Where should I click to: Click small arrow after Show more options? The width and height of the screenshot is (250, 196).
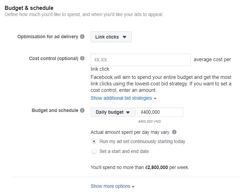click(x=133, y=186)
